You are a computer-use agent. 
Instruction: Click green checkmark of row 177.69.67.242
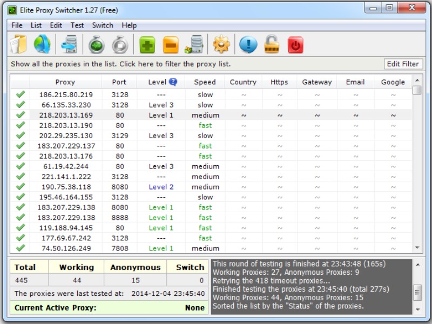tap(21, 238)
